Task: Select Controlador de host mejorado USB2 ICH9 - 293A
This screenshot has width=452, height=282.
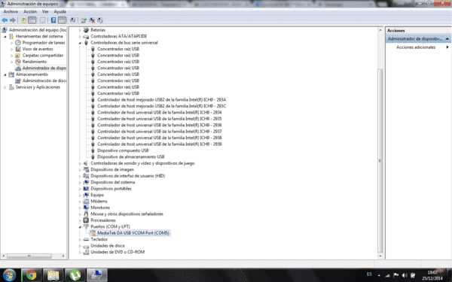Action: 161,99
